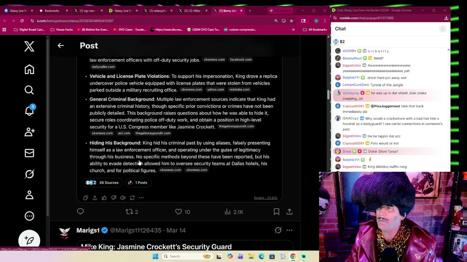
Task: Share the Grok answer
Action: click(x=95, y=198)
